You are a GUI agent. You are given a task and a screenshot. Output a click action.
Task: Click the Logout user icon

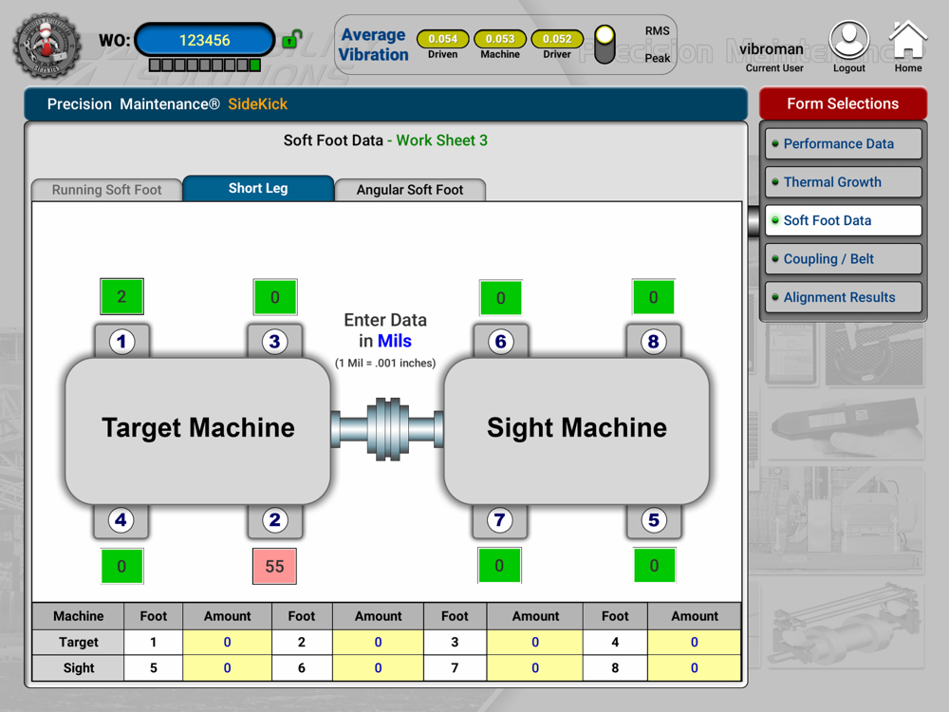(849, 40)
